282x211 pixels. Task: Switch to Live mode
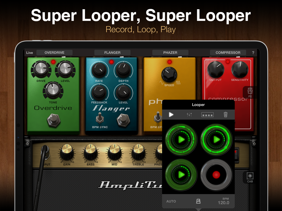(x=29, y=52)
